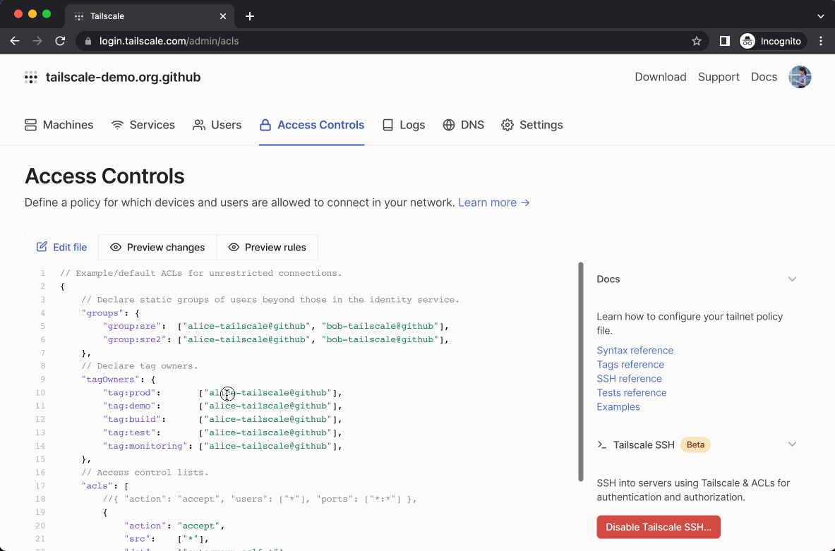Open the Tags reference link
835x551 pixels.
coord(630,365)
